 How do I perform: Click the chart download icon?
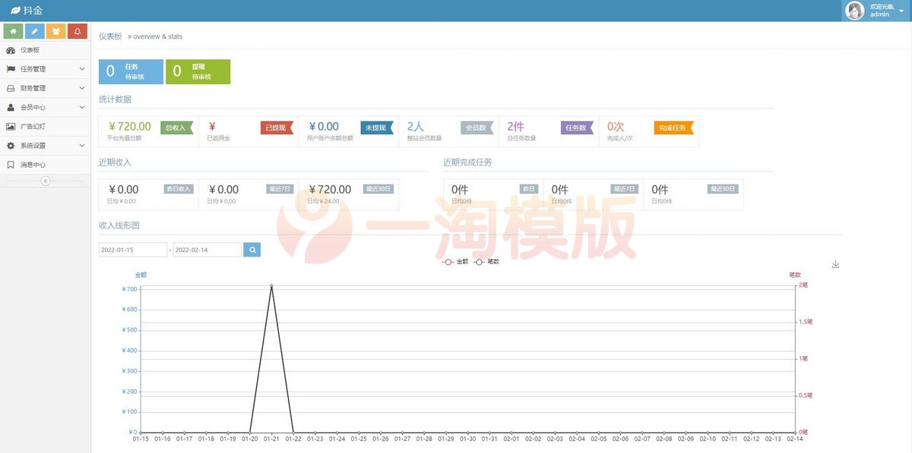[x=836, y=264]
